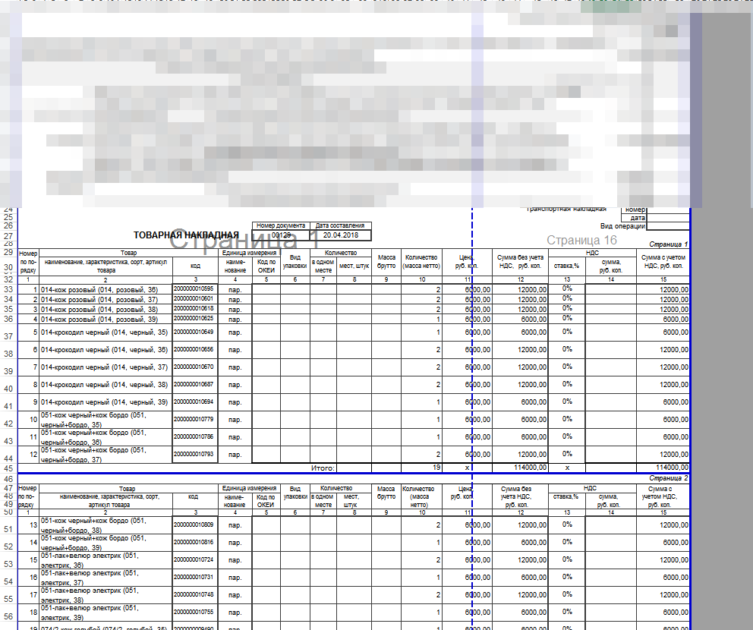The width and height of the screenshot is (753, 630).
Task: Click the "Вид операции" label cell
Action: point(622,226)
